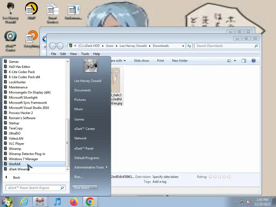Click the Shut down button
The image size is (276, 207).
coord(81,188)
